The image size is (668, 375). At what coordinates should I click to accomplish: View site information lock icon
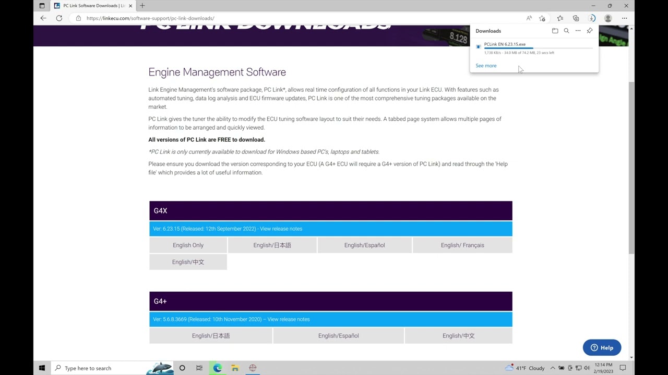coord(78,18)
